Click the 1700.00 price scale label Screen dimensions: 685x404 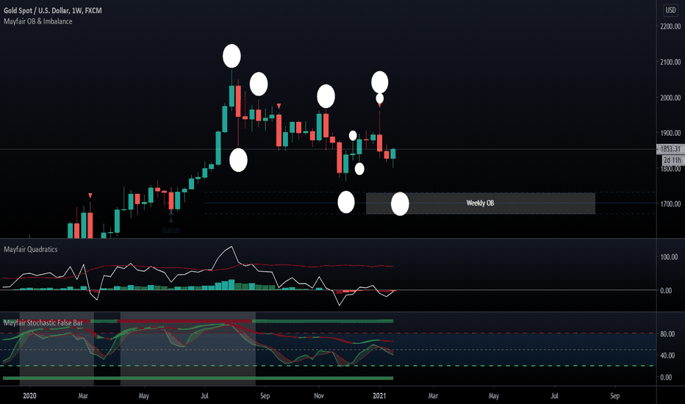click(670, 203)
